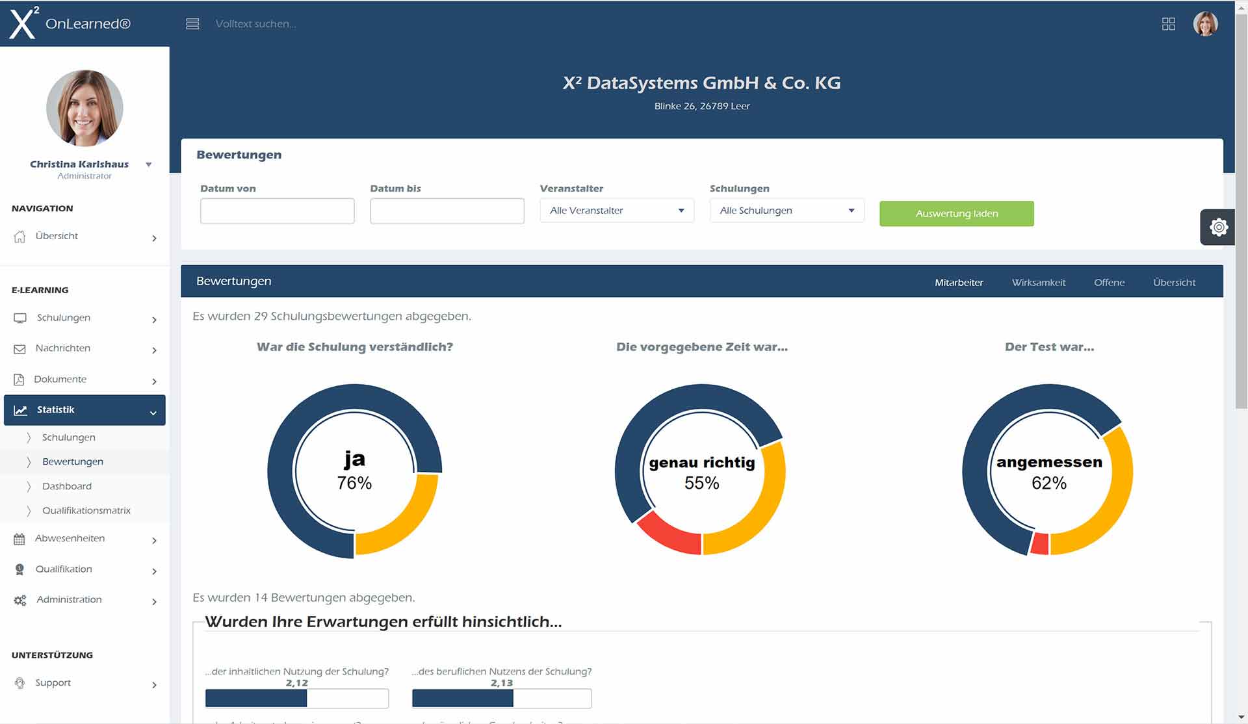Open Statistik submenu item Dashboard
Screen dimensions: 1248x724
click(x=67, y=486)
